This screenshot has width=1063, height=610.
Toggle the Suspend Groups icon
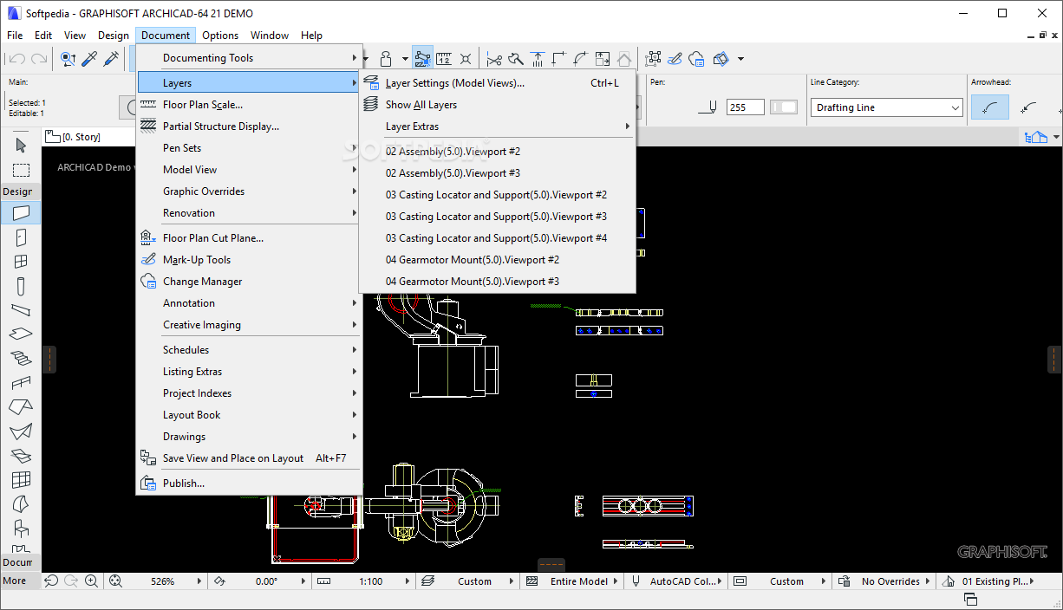[x=653, y=59]
